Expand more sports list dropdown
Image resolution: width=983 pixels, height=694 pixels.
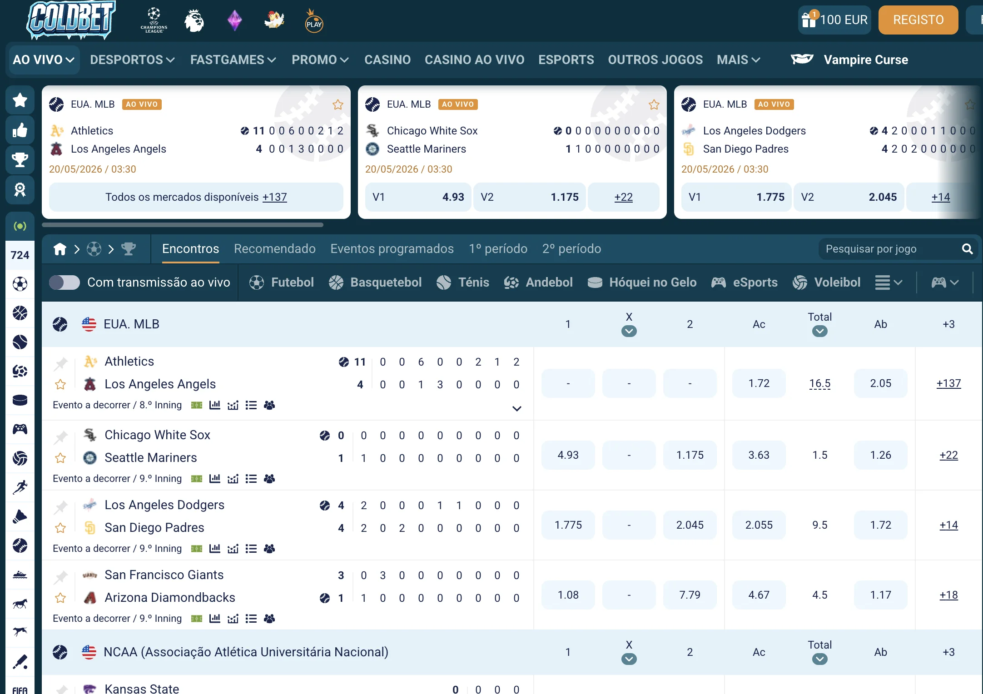click(888, 283)
